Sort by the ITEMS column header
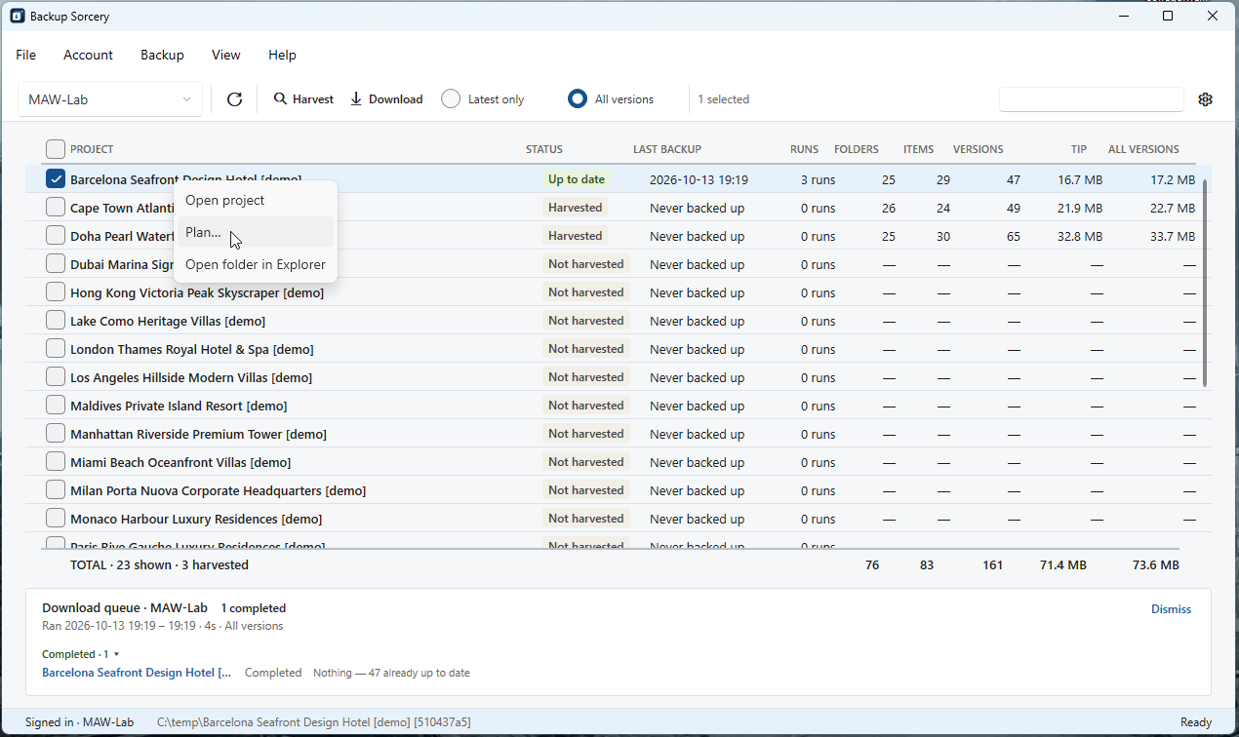Screen dimensions: 1239x737 919,149
